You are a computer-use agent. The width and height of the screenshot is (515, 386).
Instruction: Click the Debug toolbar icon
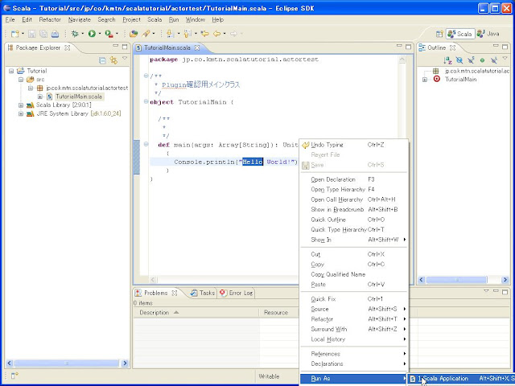tap(74, 34)
